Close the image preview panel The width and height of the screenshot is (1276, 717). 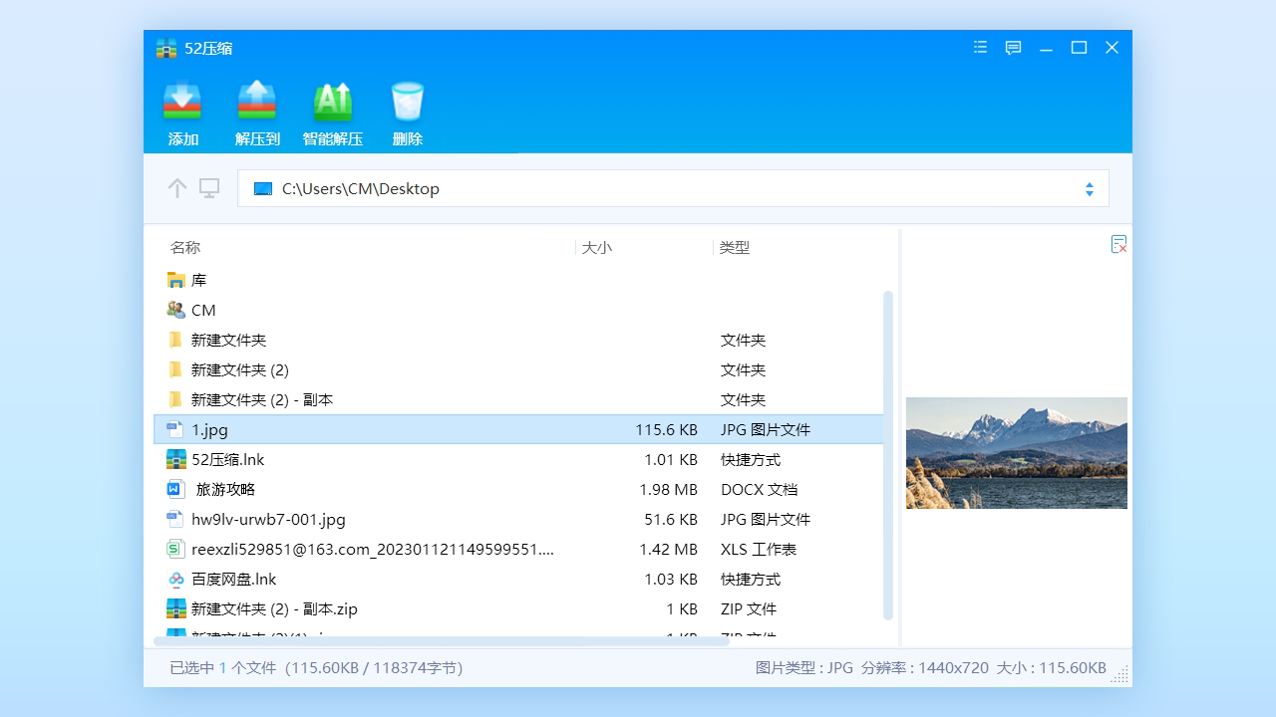pos(1118,244)
